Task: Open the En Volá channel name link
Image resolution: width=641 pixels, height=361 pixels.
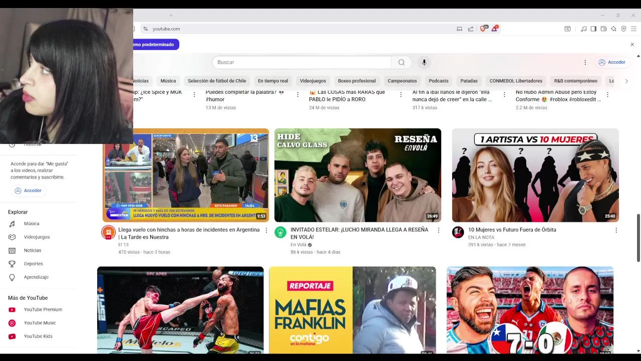Action: (298, 245)
